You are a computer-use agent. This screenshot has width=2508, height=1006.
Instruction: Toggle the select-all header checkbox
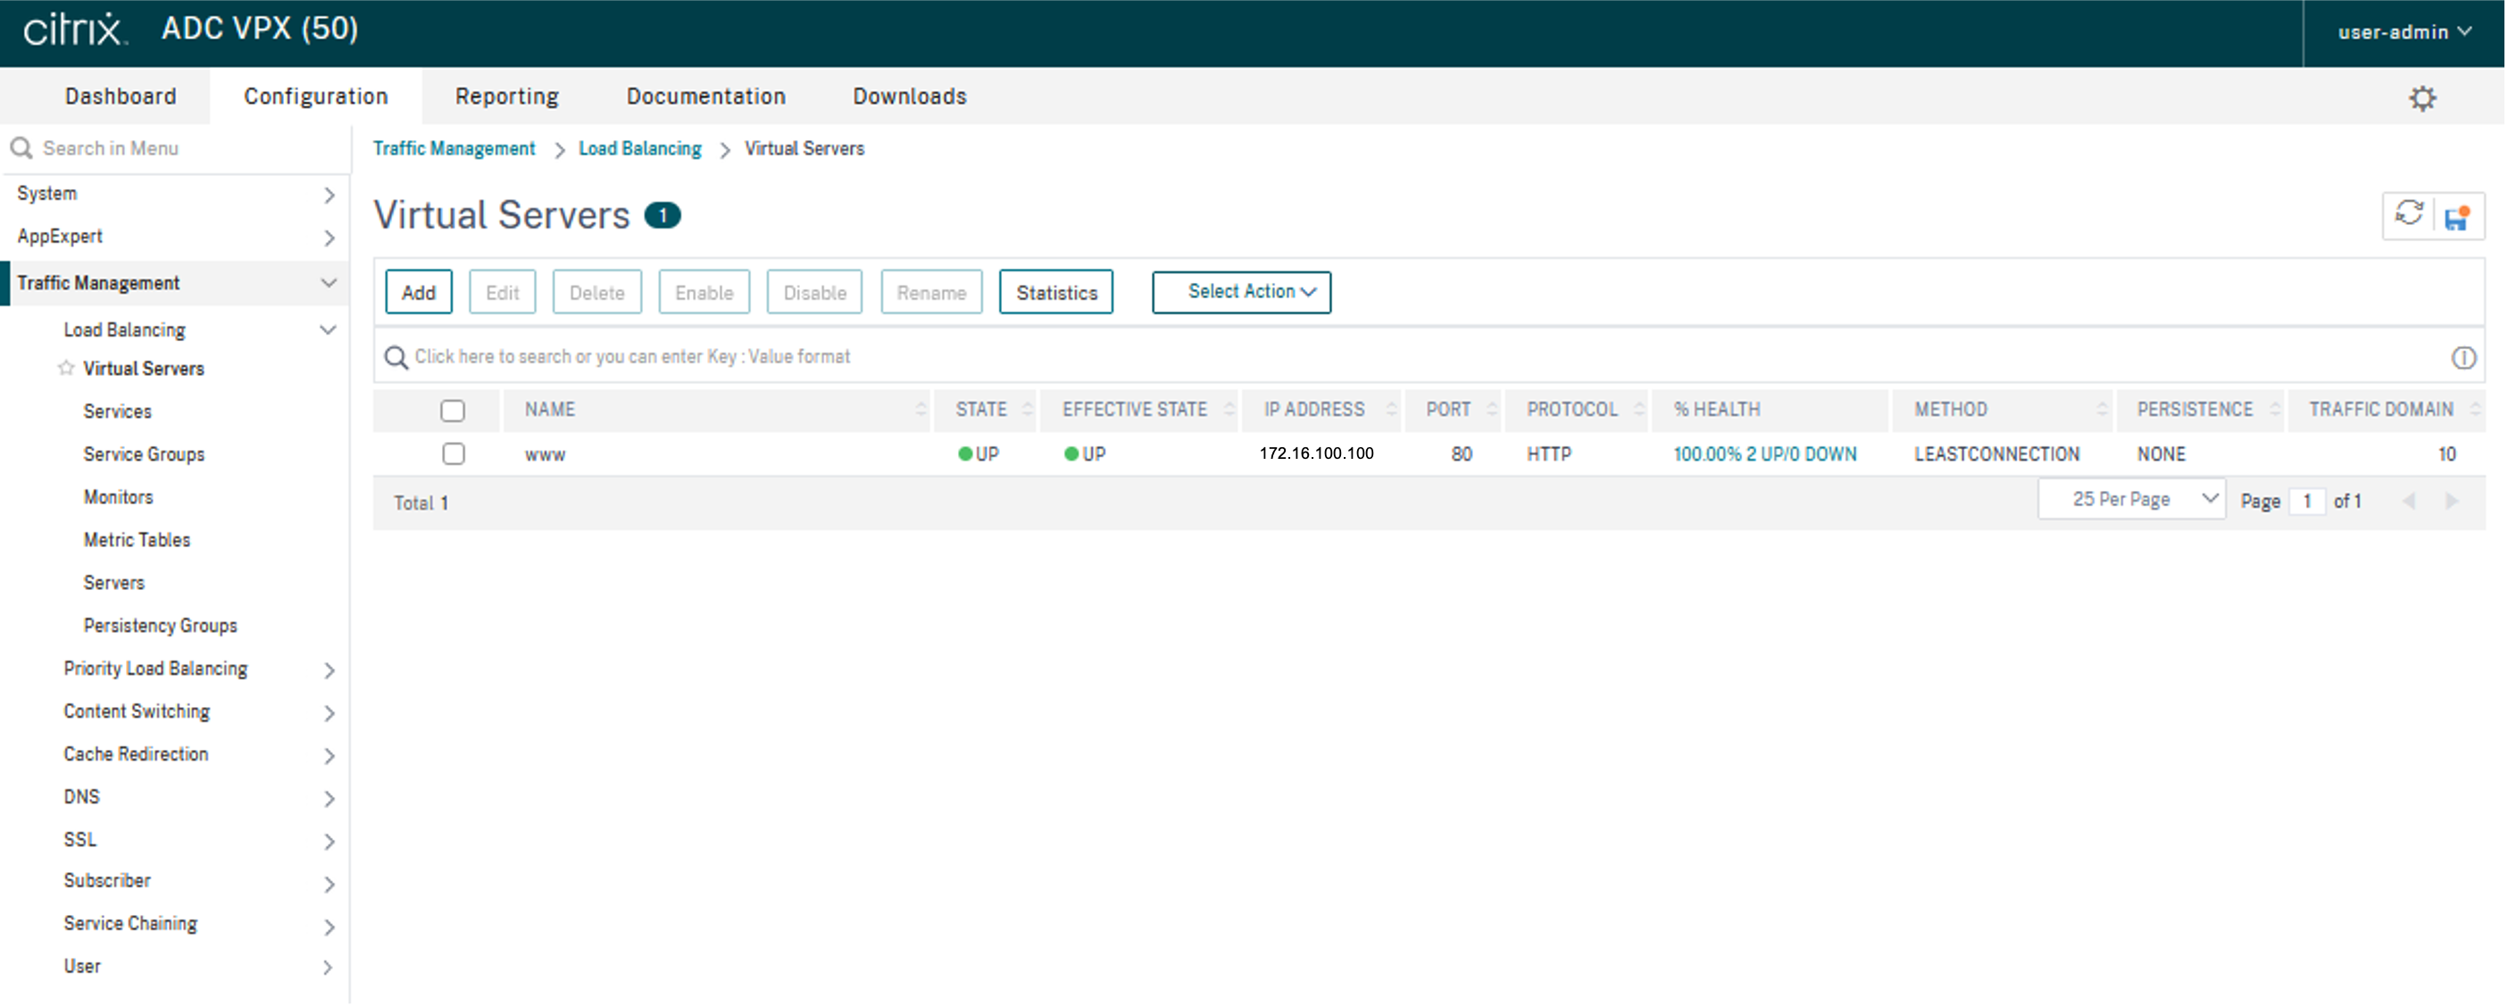point(453,411)
